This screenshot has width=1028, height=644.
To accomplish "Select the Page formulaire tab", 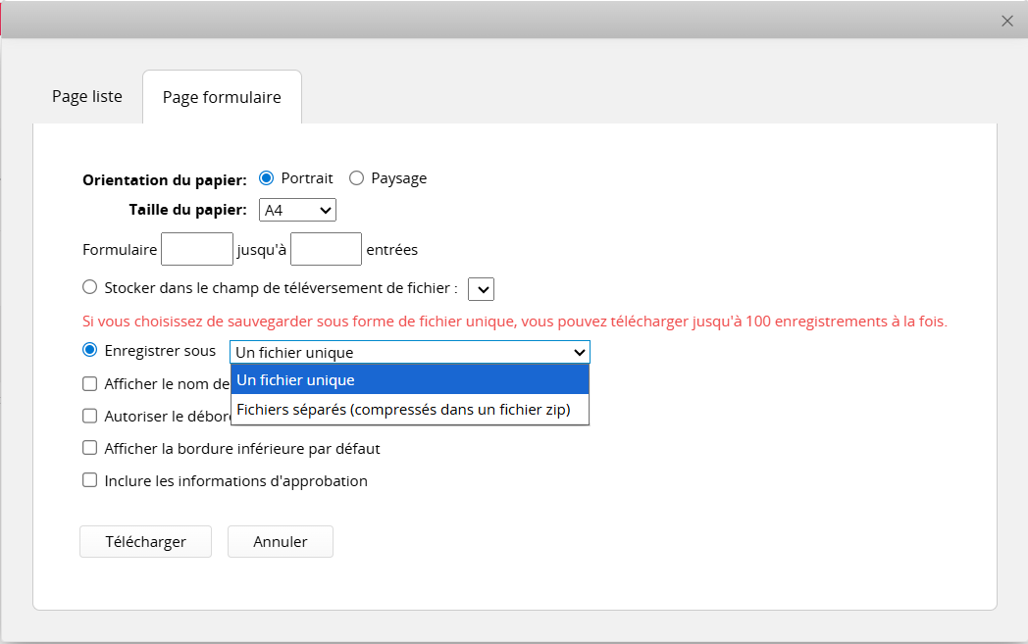I will [x=222, y=97].
